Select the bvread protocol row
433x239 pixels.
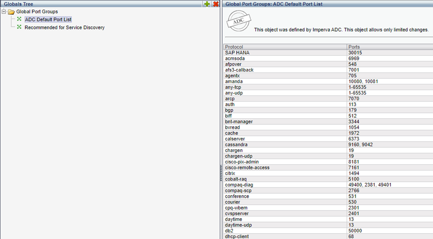(328, 127)
